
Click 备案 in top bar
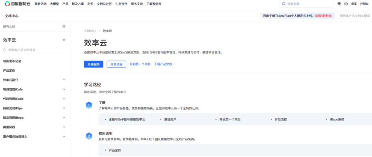(354, 4)
